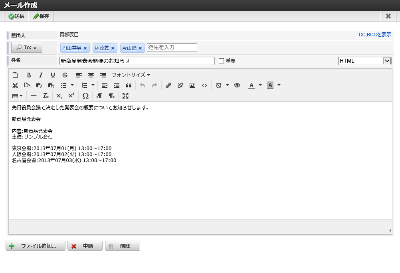Toggle fullscreen editor mode
Screen dimensions: 400x273
[125, 96]
